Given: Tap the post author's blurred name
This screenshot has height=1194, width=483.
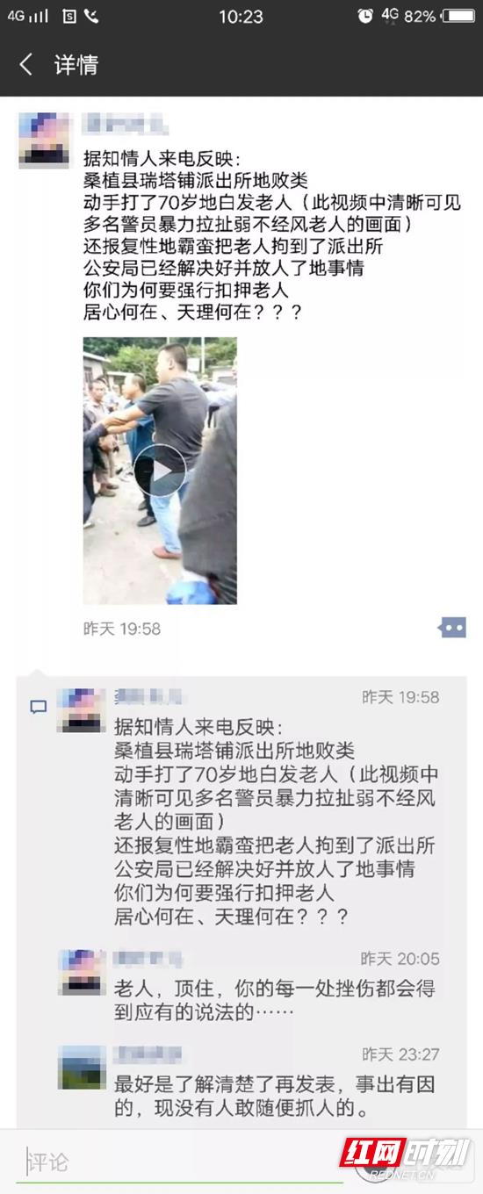Looking at the screenshot, I should pos(124,124).
